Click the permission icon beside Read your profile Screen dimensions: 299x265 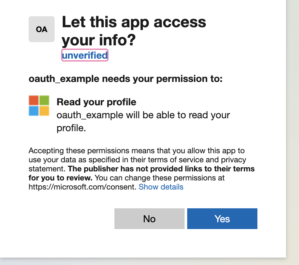(x=39, y=105)
